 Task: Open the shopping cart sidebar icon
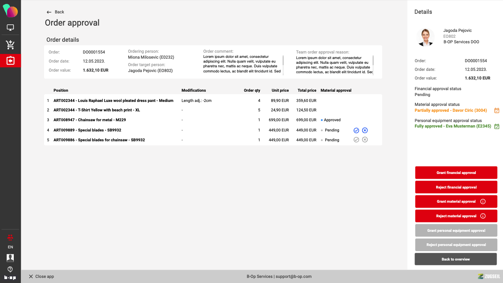10,44
